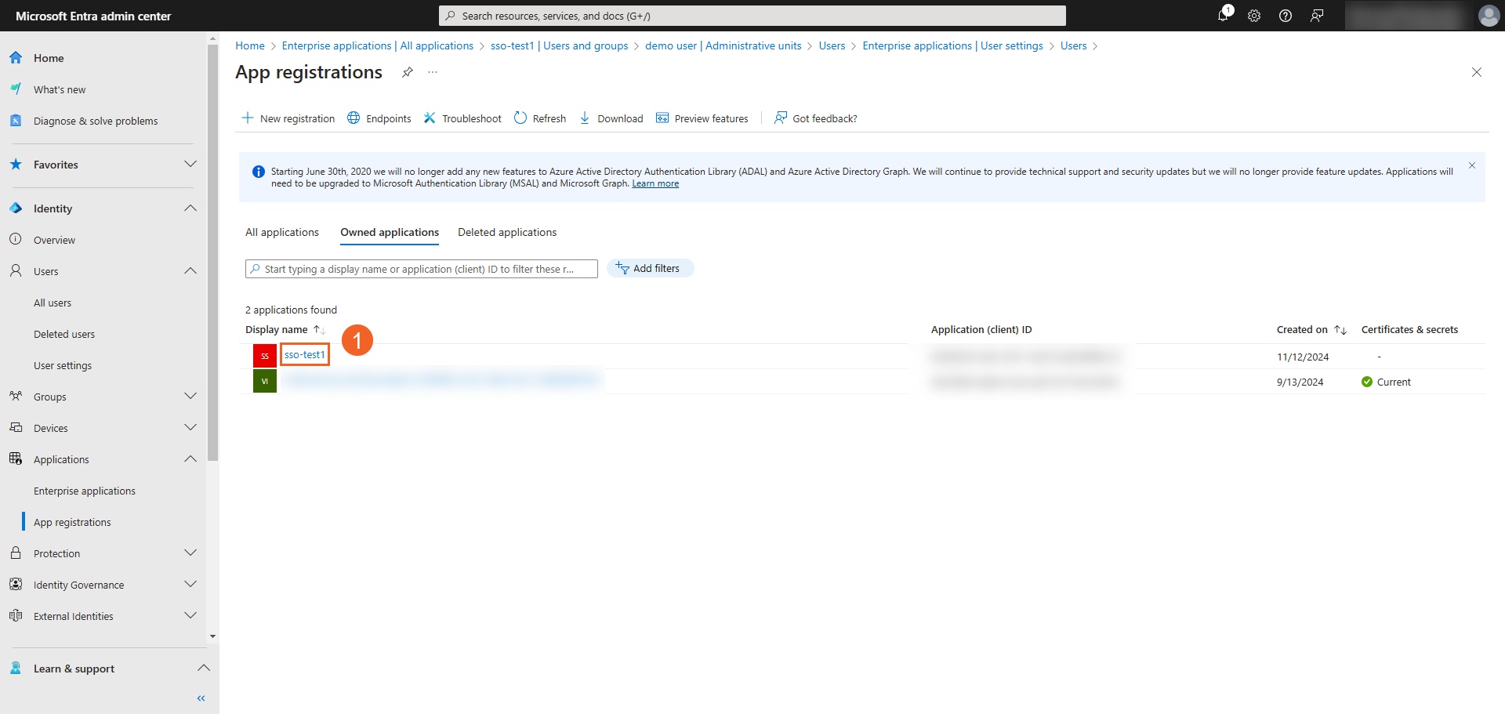Collapse the Identity section
Screen dimensions: 1505x714
(x=190, y=208)
